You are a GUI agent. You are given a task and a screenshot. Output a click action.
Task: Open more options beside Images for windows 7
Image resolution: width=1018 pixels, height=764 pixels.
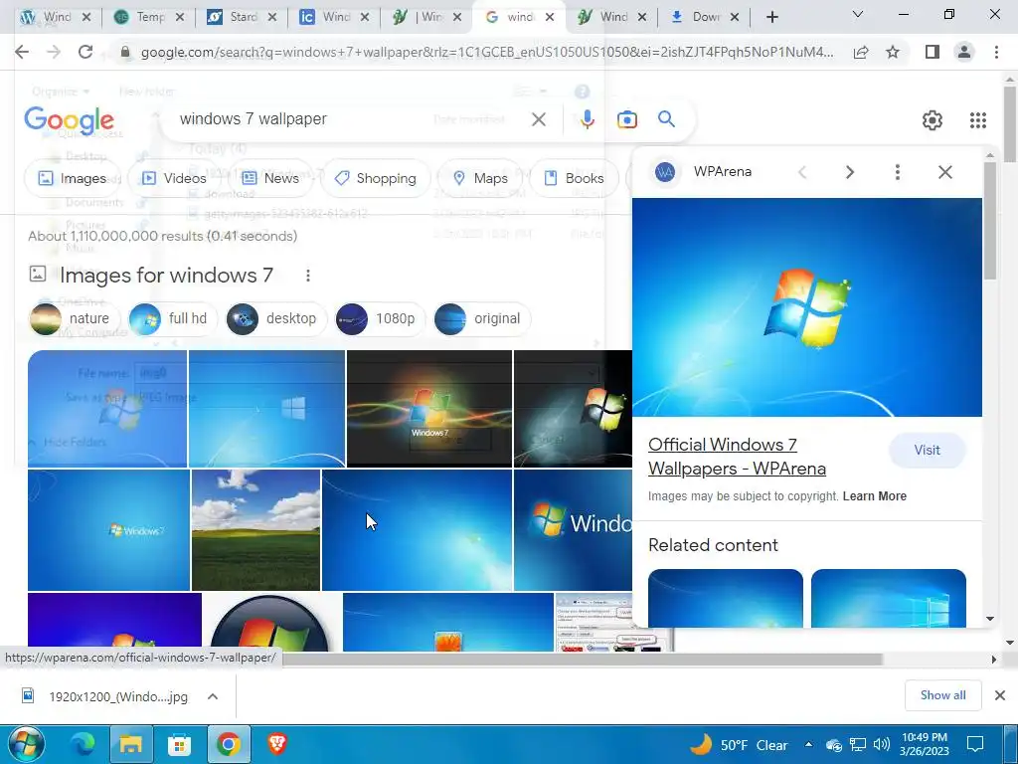[308, 276]
